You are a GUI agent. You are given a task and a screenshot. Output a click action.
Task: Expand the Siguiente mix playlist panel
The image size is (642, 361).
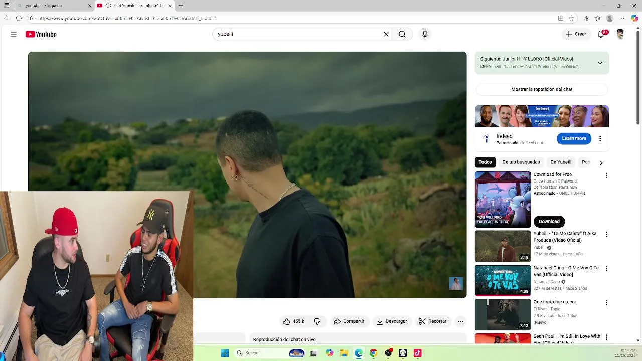[600, 63]
